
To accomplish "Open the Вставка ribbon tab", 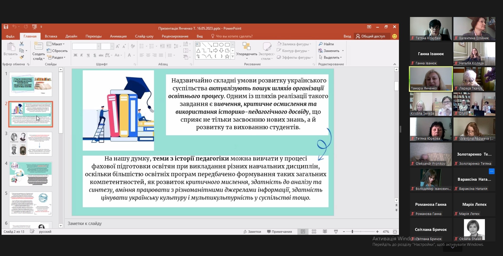I will point(51,36).
